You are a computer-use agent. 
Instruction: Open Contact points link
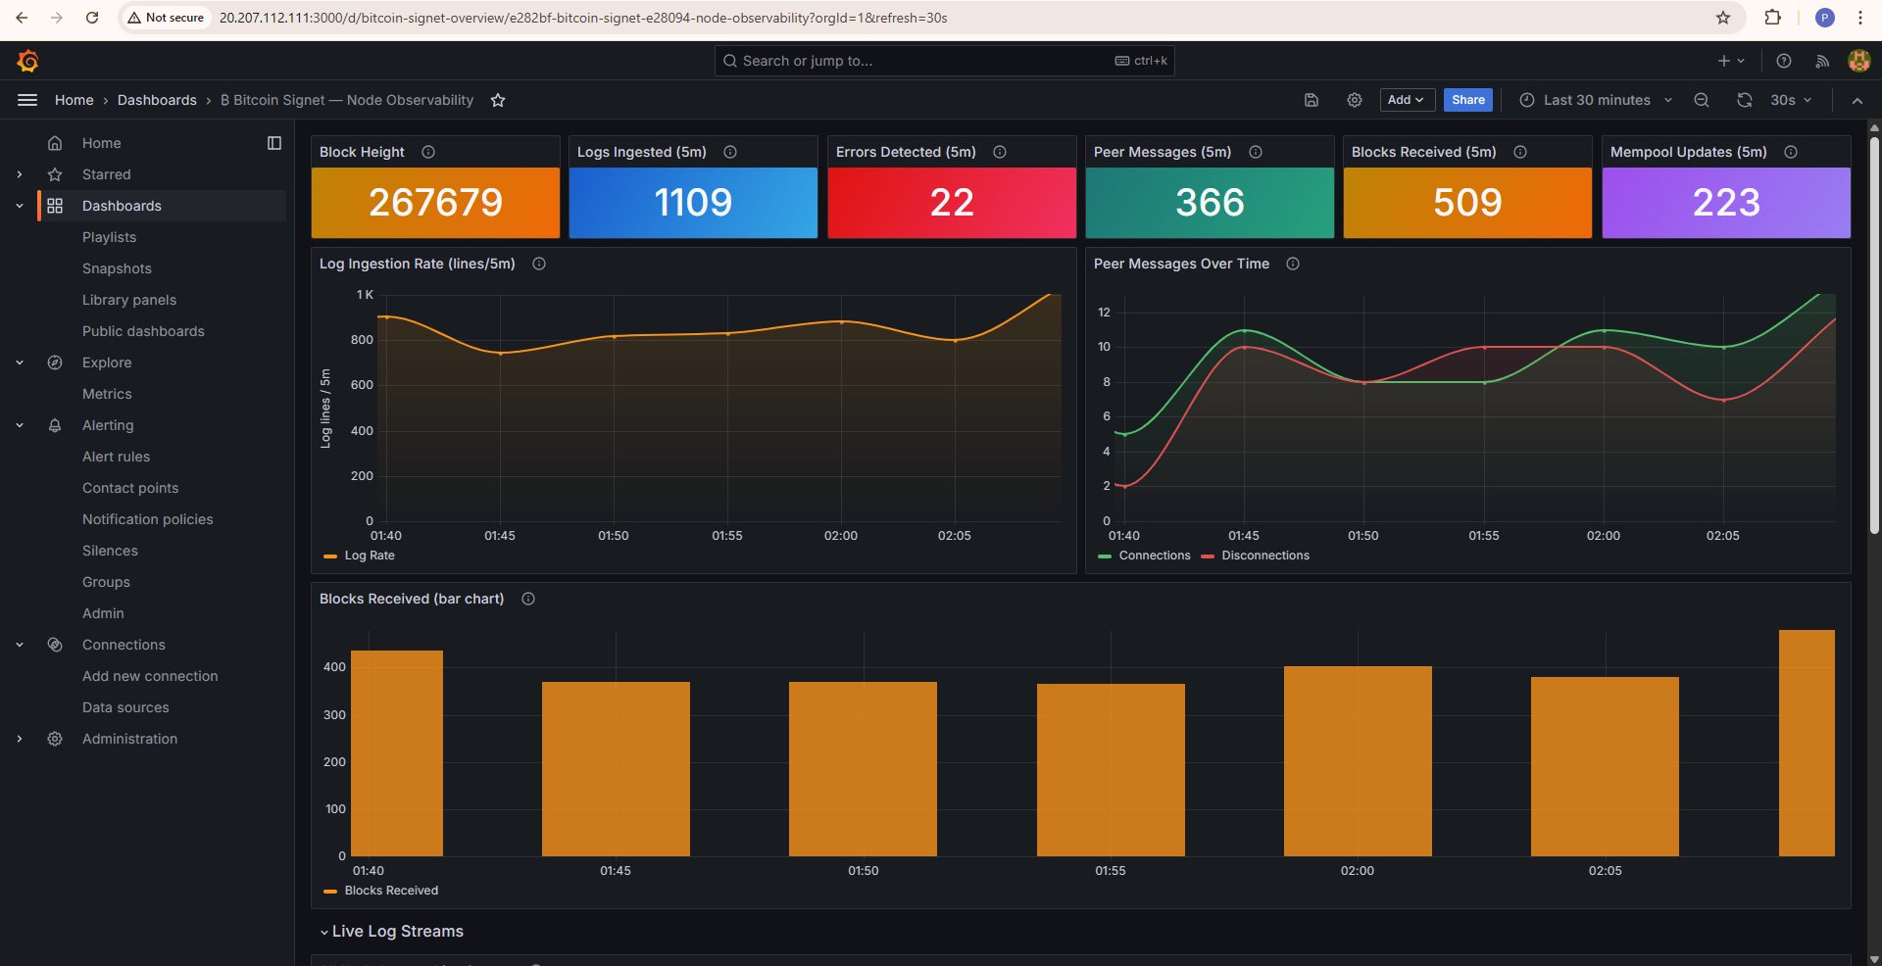(x=130, y=488)
